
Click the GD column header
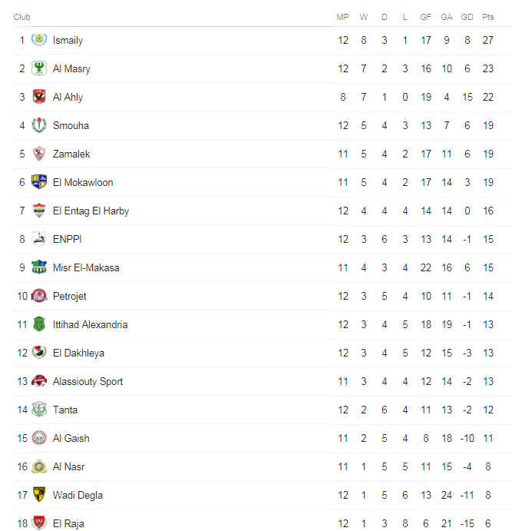[x=467, y=17]
